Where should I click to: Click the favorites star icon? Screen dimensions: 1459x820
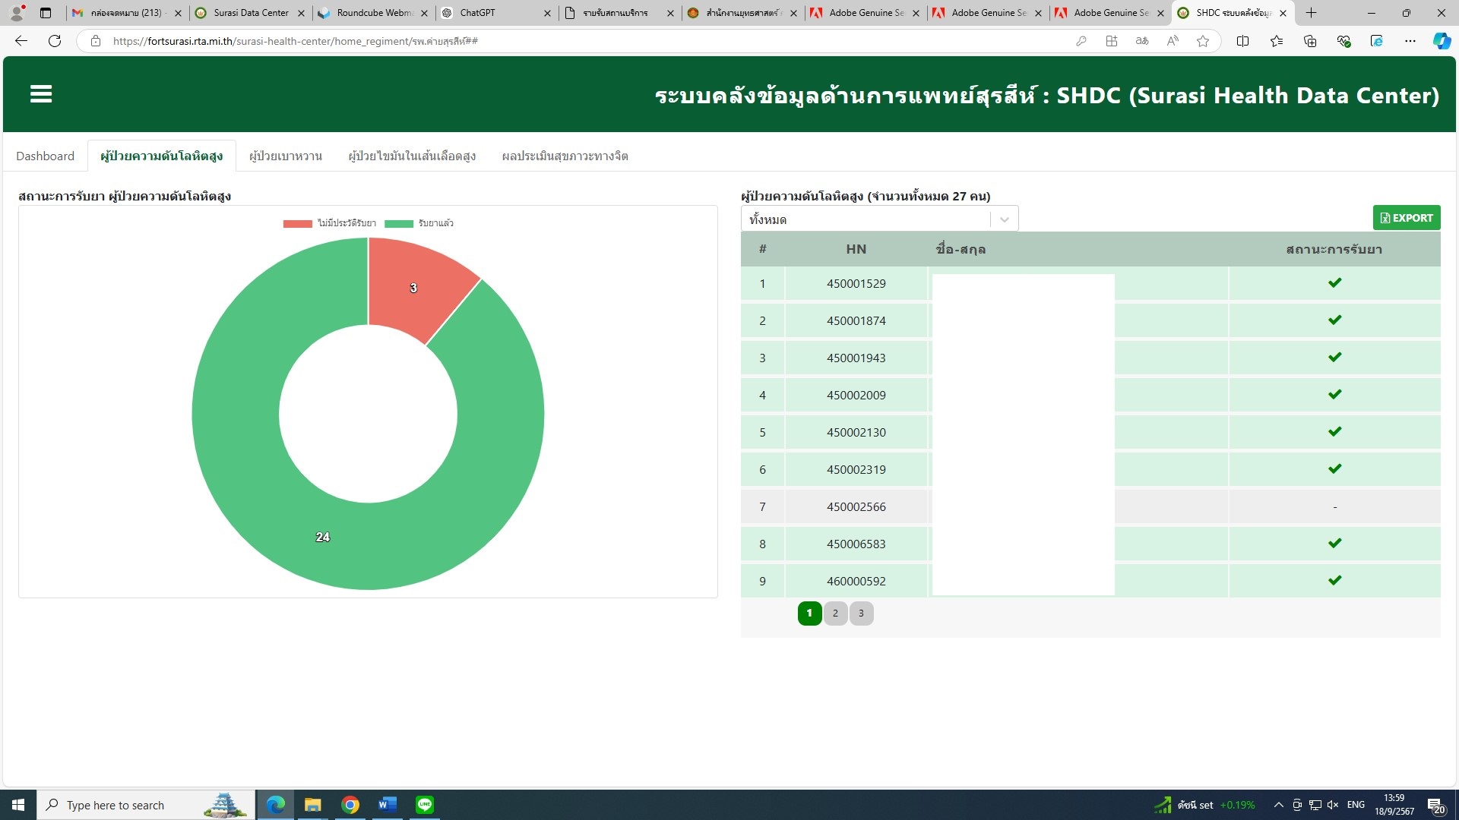click(x=1203, y=41)
